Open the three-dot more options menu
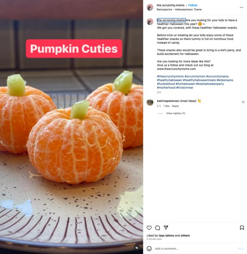 coord(241,7)
